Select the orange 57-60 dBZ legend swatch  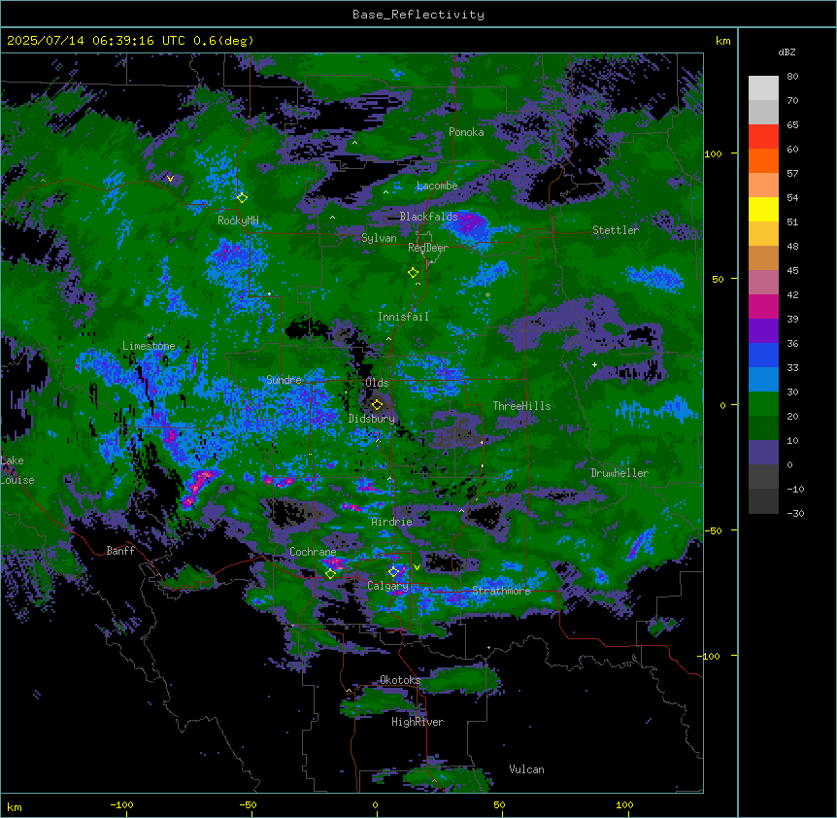click(x=763, y=160)
